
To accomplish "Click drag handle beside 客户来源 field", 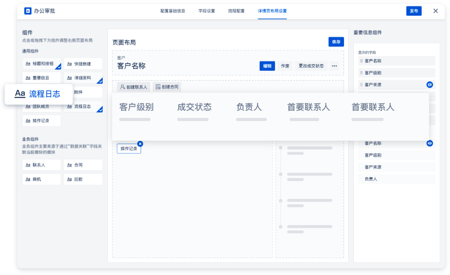I will (x=361, y=85).
